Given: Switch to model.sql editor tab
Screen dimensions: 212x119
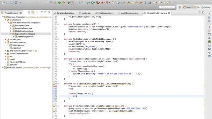Looking at the screenshot, I should coord(85,13).
